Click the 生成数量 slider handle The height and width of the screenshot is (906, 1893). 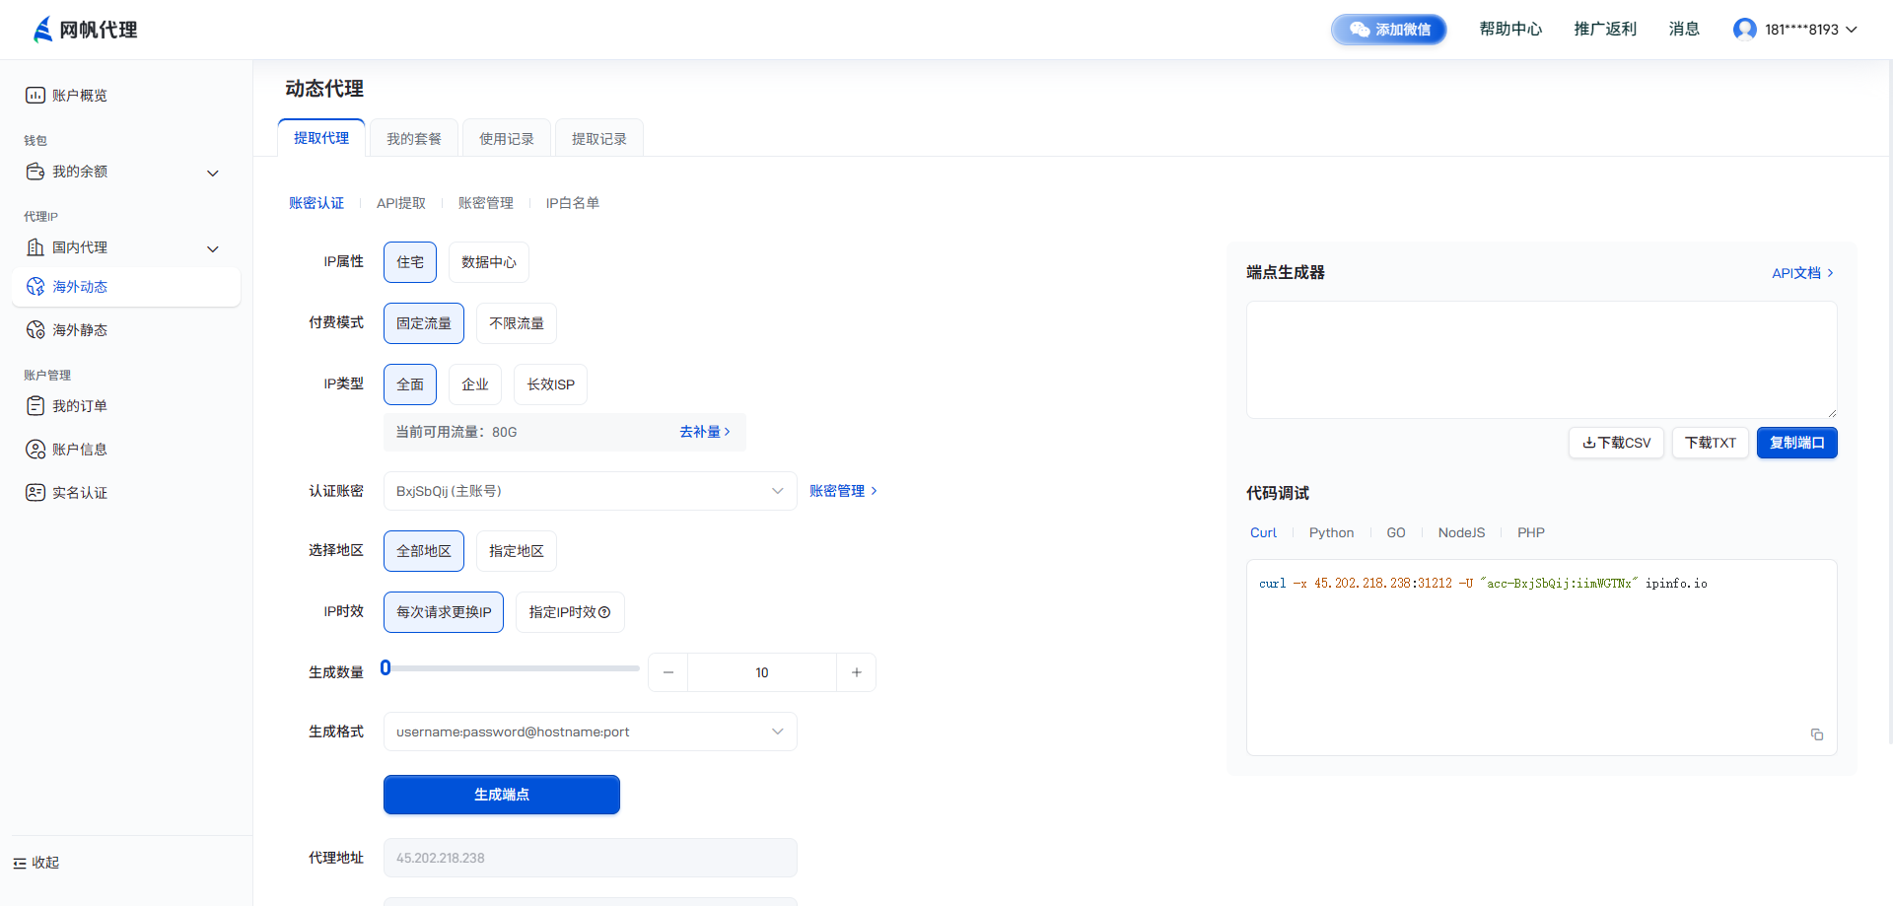[386, 667]
